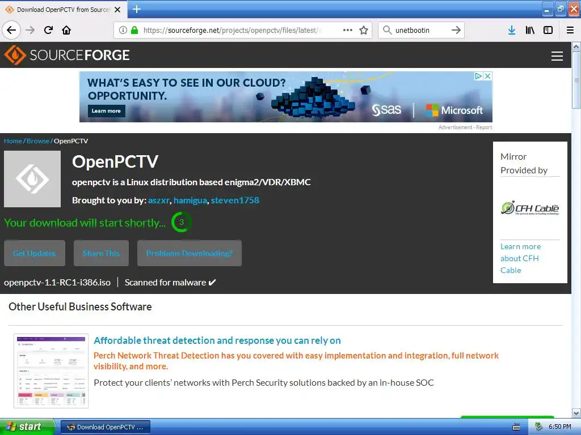Viewport: 581px width, 435px height.
Task: Open the Windows start menu
Action: click(27, 427)
